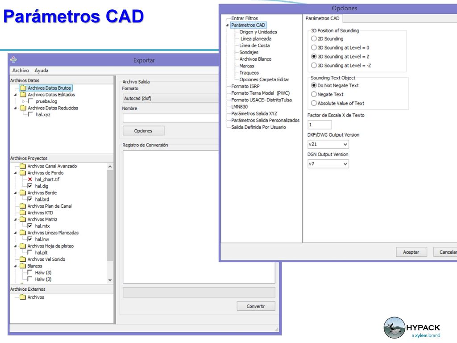The height and width of the screenshot is (343, 457).
Task: Select Línea de Costa tree entry
Action: pyautogui.click(x=254, y=46)
